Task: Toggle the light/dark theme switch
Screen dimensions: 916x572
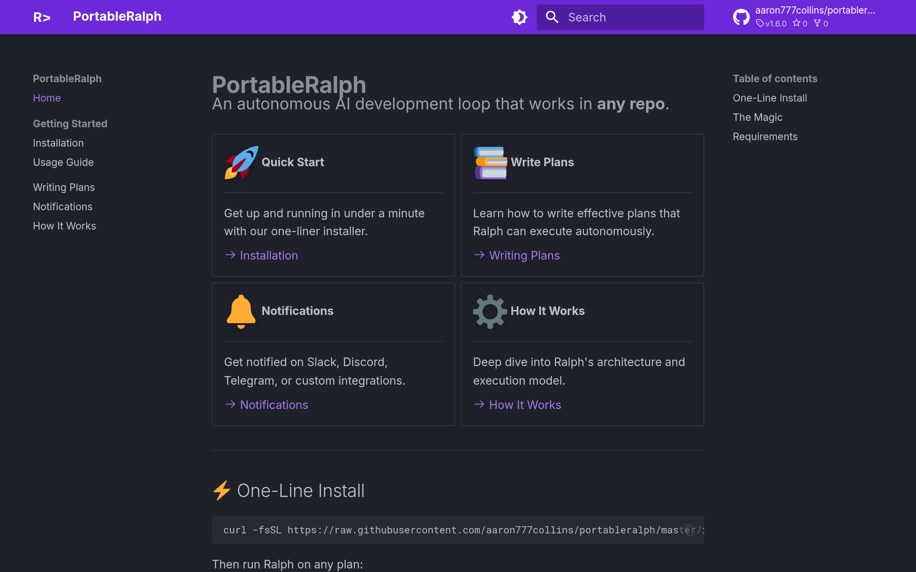Action: click(x=519, y=17)
